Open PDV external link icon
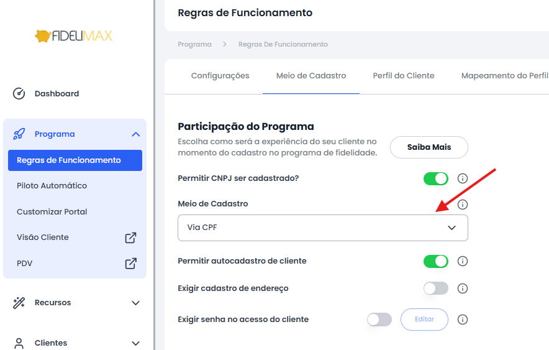The image size is (549, 350). (x=130, y=264)
